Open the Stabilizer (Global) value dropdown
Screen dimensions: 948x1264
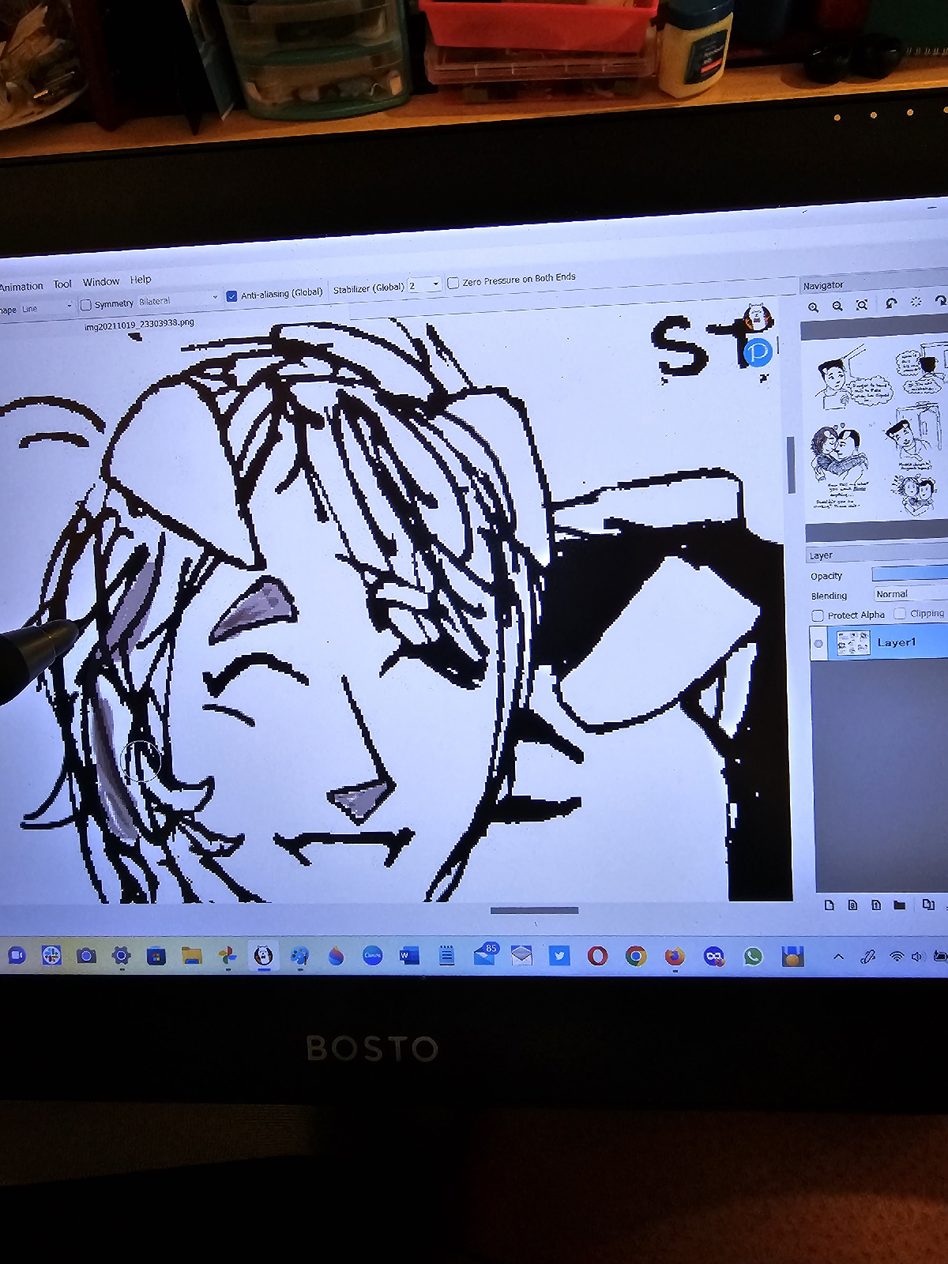(x=424, y=285)
